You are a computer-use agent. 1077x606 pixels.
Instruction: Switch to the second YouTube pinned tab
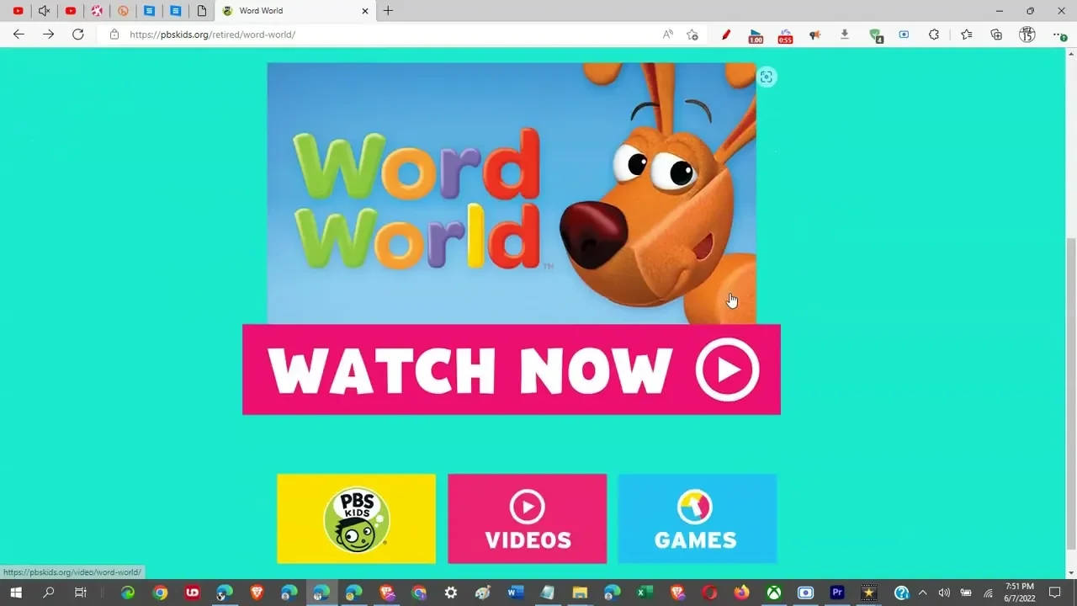point(71,11)
